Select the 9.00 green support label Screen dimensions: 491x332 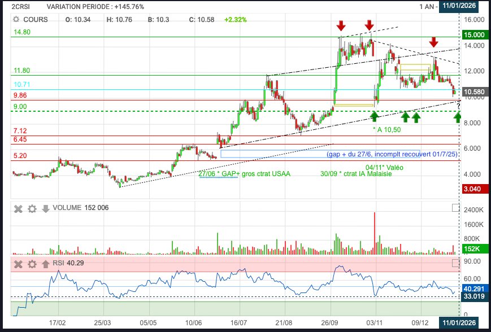[x=20, y=106]
